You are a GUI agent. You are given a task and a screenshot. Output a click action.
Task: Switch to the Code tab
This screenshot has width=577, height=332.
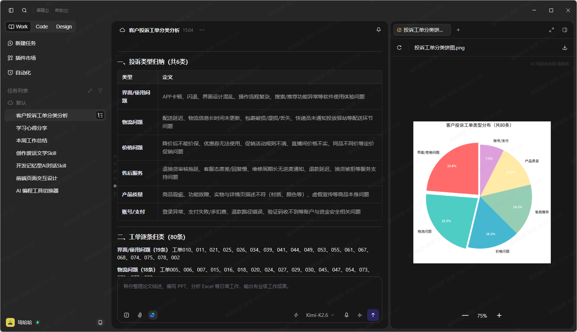tap(42, 27)
